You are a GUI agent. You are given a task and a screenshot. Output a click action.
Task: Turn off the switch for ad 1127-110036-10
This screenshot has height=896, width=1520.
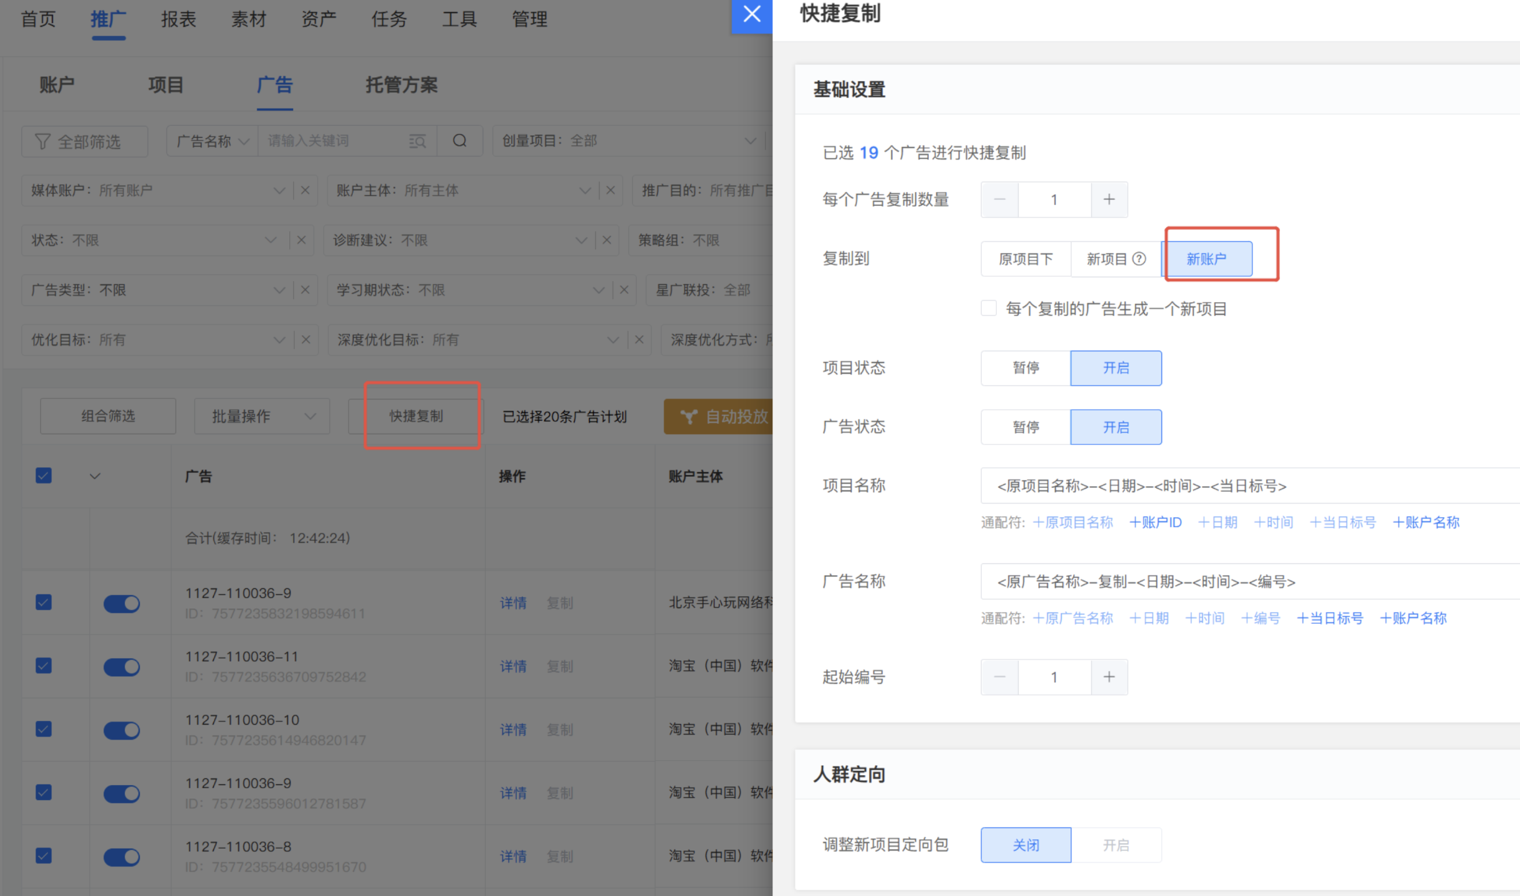pos(122,730)
